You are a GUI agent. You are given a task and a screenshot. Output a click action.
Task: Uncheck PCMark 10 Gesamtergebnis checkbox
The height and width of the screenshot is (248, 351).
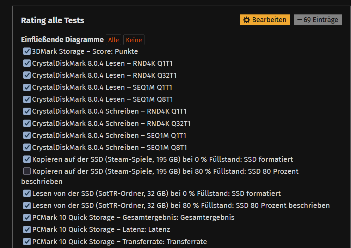[27, 217]
